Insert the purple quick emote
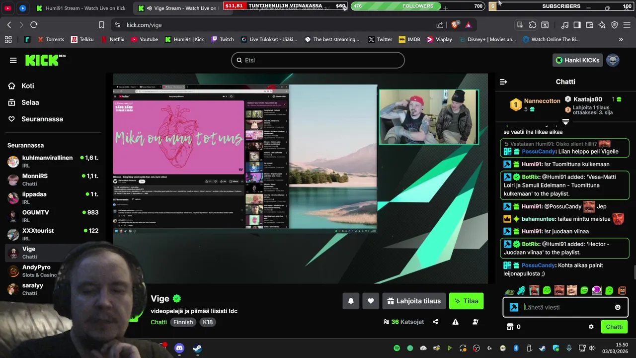Screen dimensions: 636x358 click(597, 290)
